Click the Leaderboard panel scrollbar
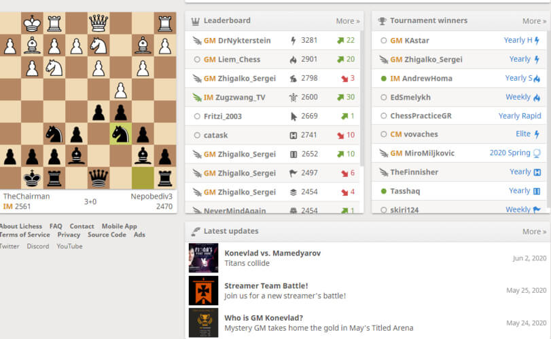This screenshot has height=339, width=551. 362,98
